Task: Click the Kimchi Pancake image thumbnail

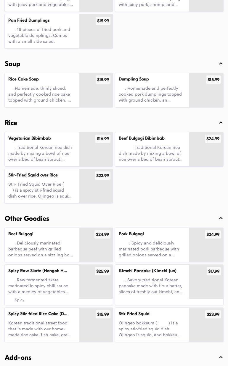Action: pos(206,282)
